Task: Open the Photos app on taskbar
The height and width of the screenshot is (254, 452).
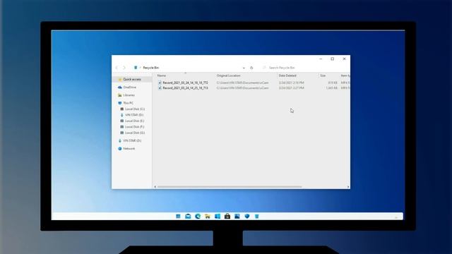Action: coord(237,217)
